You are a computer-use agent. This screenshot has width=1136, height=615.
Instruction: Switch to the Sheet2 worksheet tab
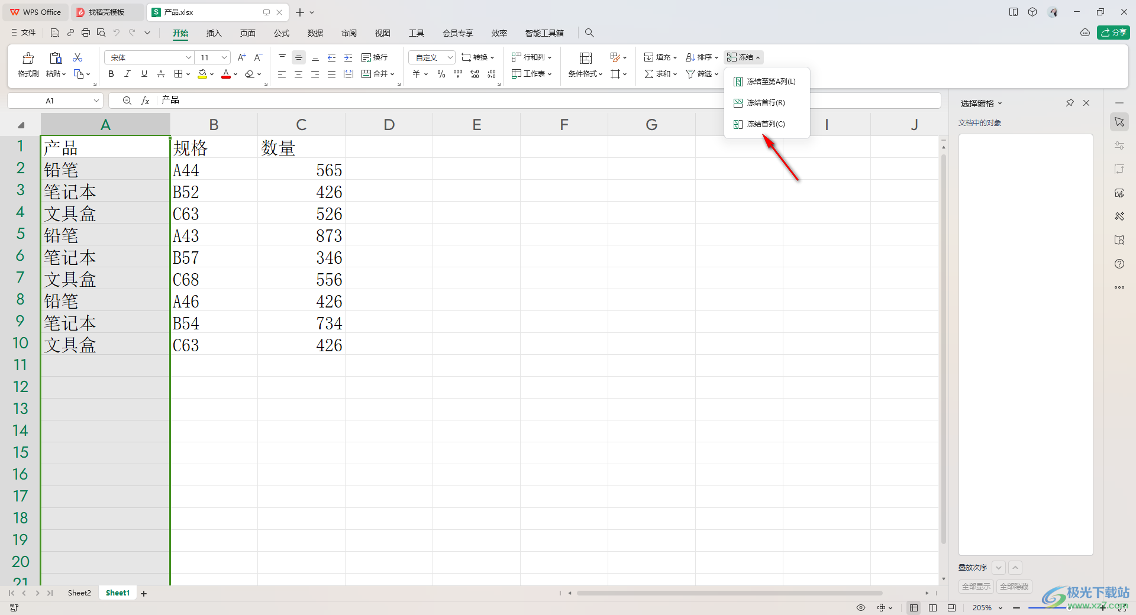pos(79,593)
